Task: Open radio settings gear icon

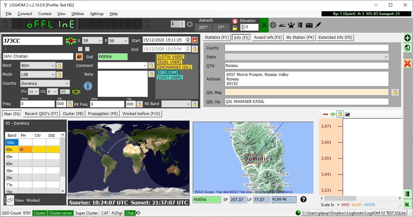Action: 190,24
